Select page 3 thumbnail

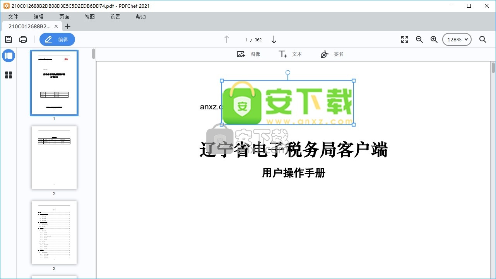(54, 233)
